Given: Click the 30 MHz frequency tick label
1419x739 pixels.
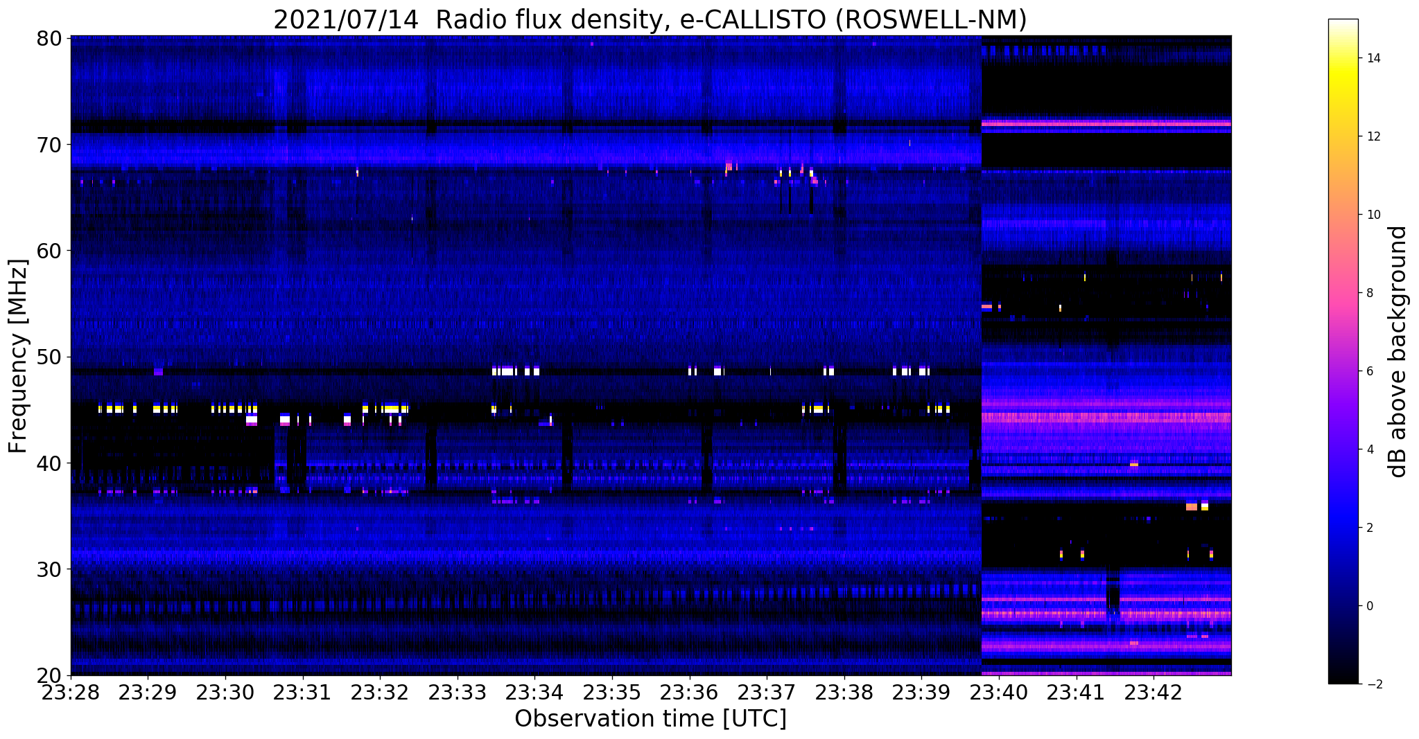Looking at the screenshot, I should [48, 569].
